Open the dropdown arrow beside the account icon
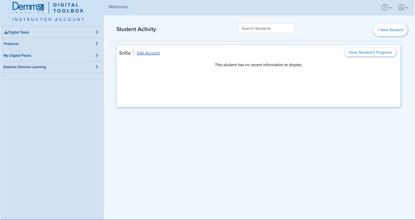This screenshot has width=415, height=220. (x=407, y=7)
